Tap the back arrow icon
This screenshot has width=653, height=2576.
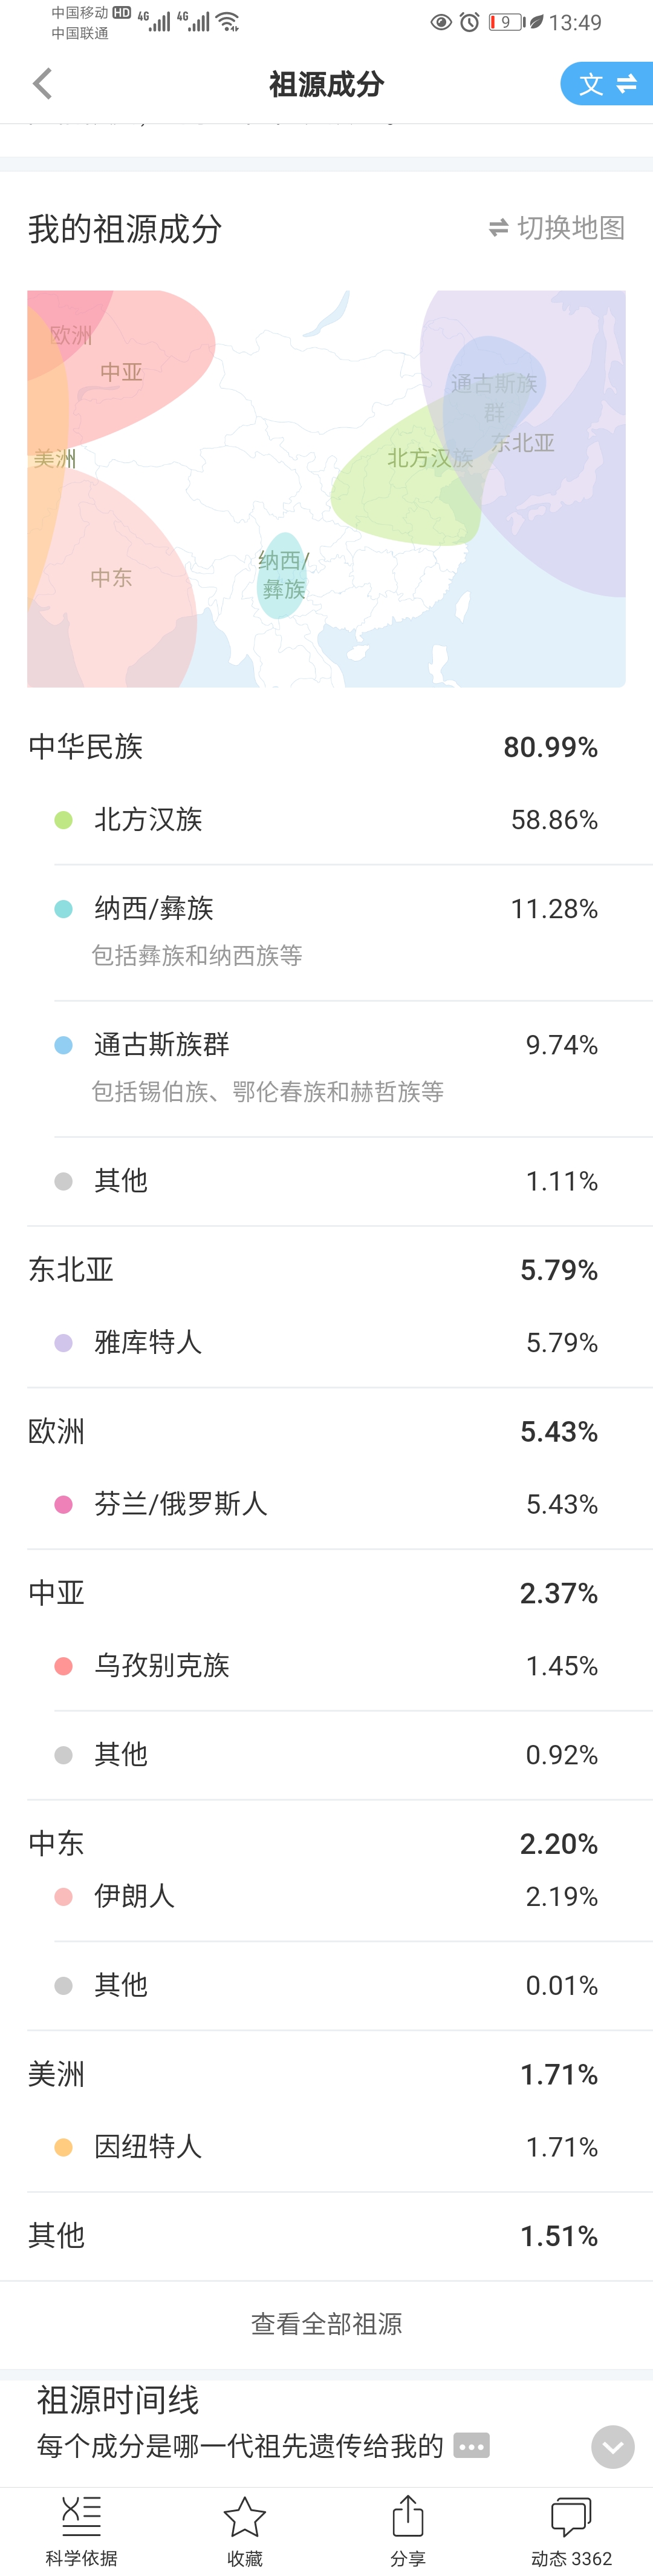click(42, 84)
